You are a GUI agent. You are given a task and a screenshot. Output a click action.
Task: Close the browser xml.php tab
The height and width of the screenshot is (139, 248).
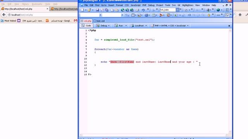(x=47, y=9)
